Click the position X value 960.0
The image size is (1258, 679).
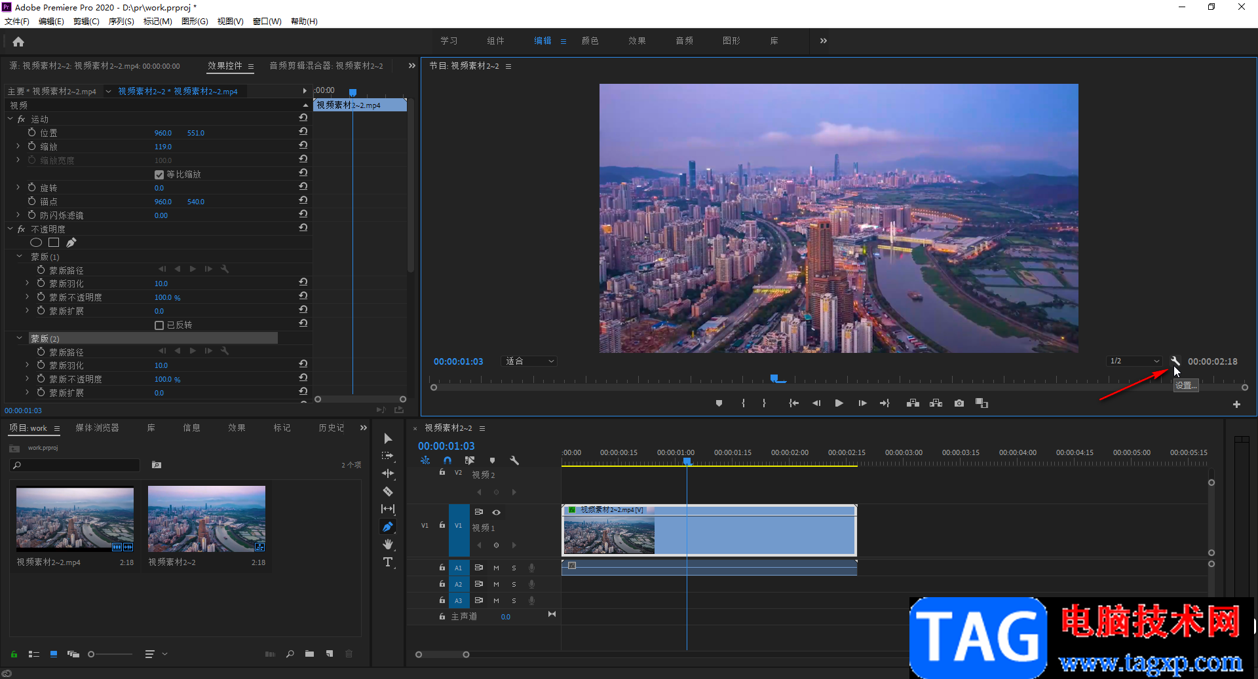click(163, 133)
